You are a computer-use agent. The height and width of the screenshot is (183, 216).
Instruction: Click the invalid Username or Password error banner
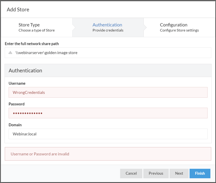(108, 154)
